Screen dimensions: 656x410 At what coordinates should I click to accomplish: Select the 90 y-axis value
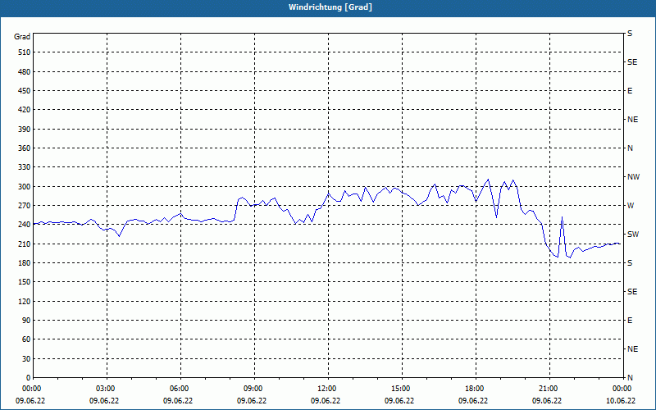pos(26,320)
